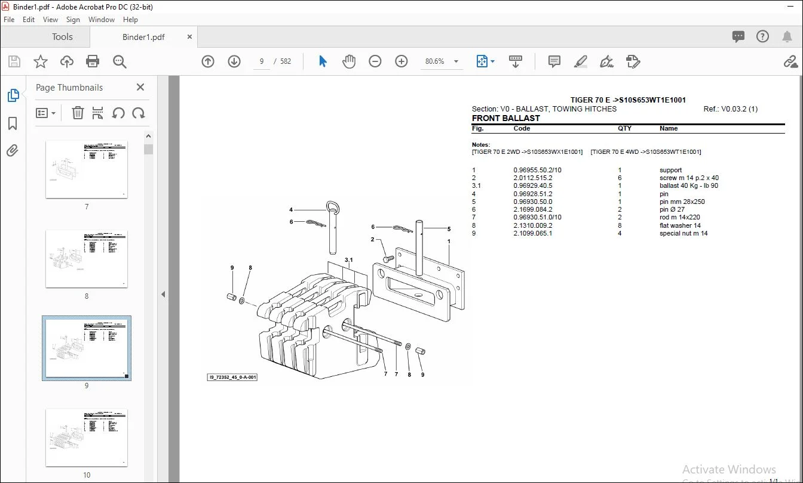803x483 pixels.
Task: Click the 'screw m 14 p.2 x 40' entry
Action: pyautogui.click(x=689, y=178)
